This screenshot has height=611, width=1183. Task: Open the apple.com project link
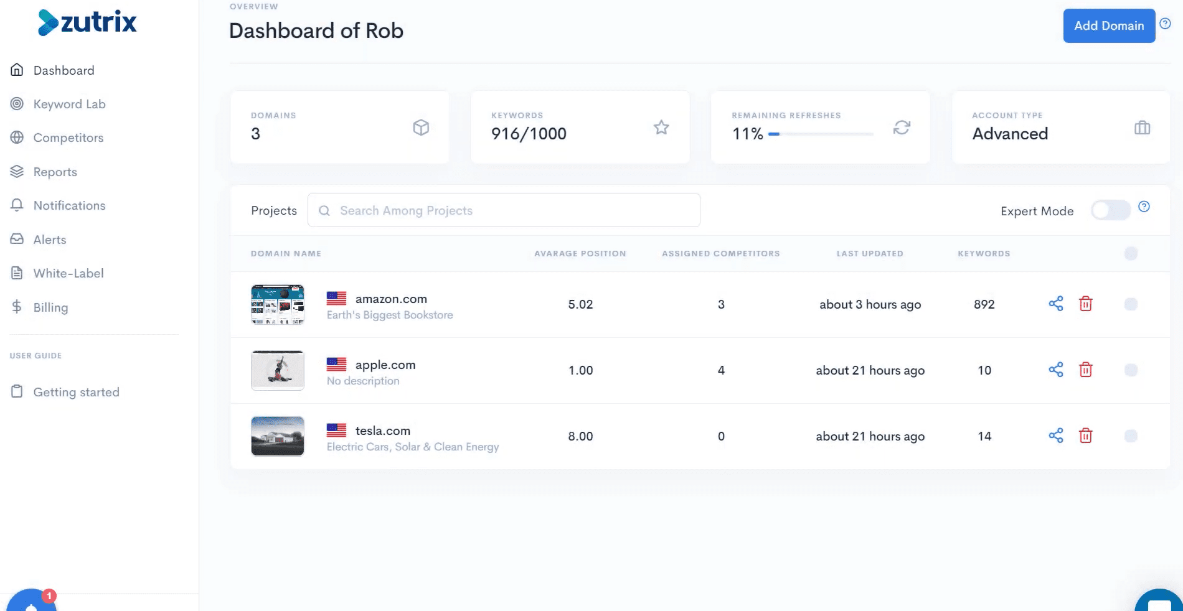coord(385,365)
